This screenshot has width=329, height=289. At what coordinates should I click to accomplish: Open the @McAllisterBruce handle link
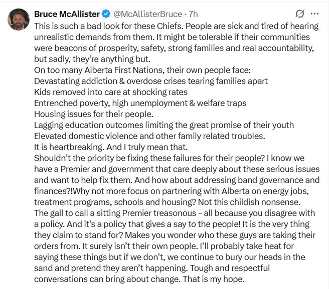pyautogui.click(x=148, y=14)
